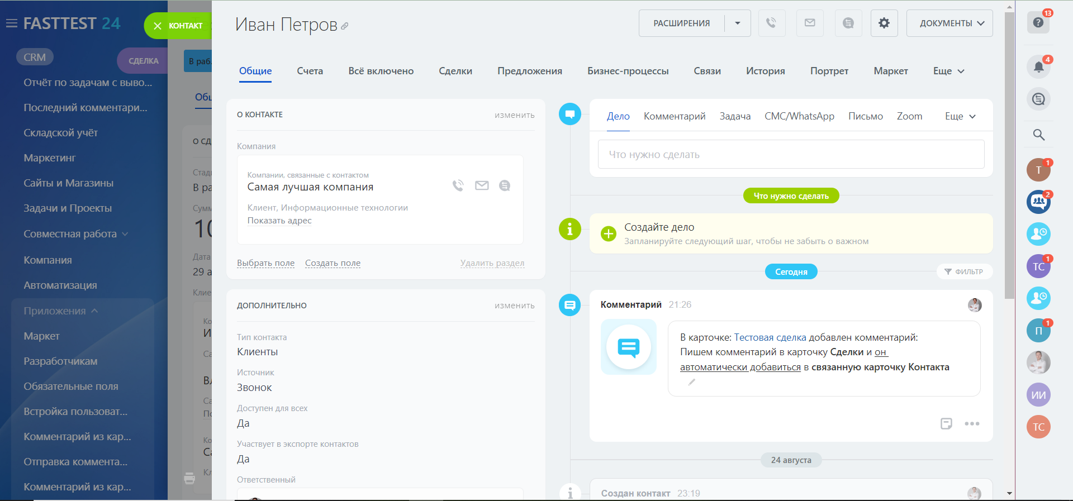Select the СМС/WhatsApp activity tab

click(x=799, y=116)
